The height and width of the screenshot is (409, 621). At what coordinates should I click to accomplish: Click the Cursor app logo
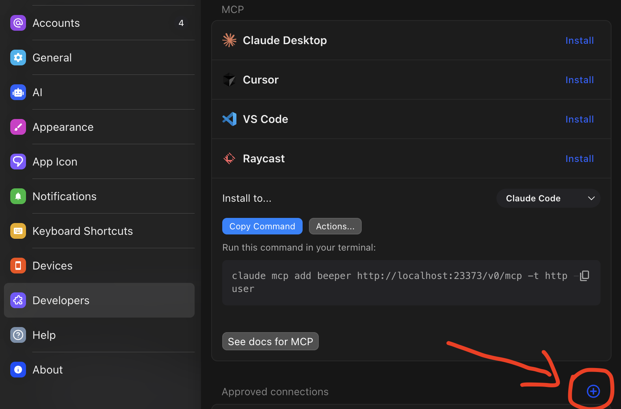(x=229, y=80)
